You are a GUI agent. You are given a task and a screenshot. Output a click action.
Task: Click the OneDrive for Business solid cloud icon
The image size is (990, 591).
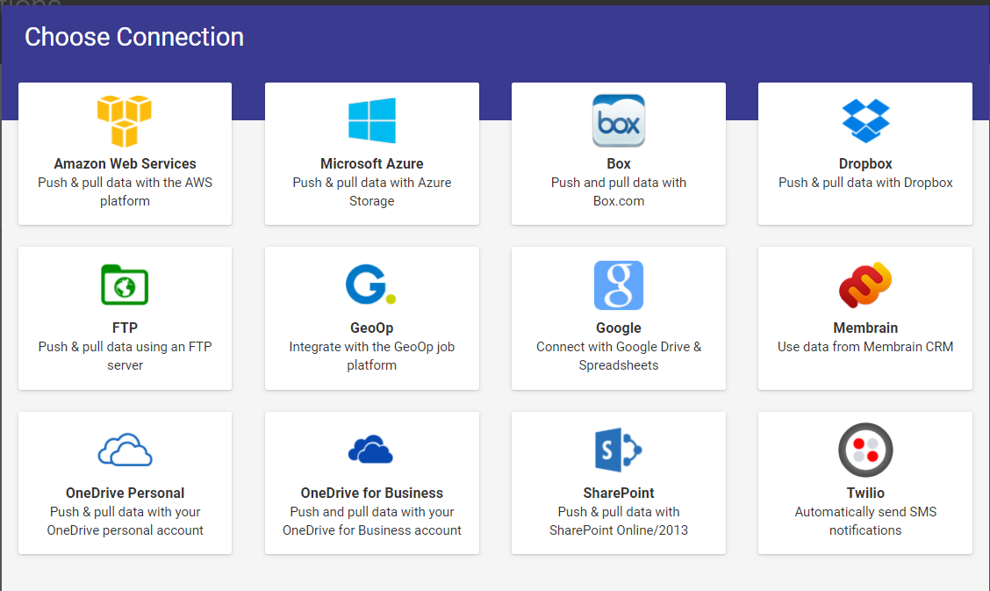371,450
